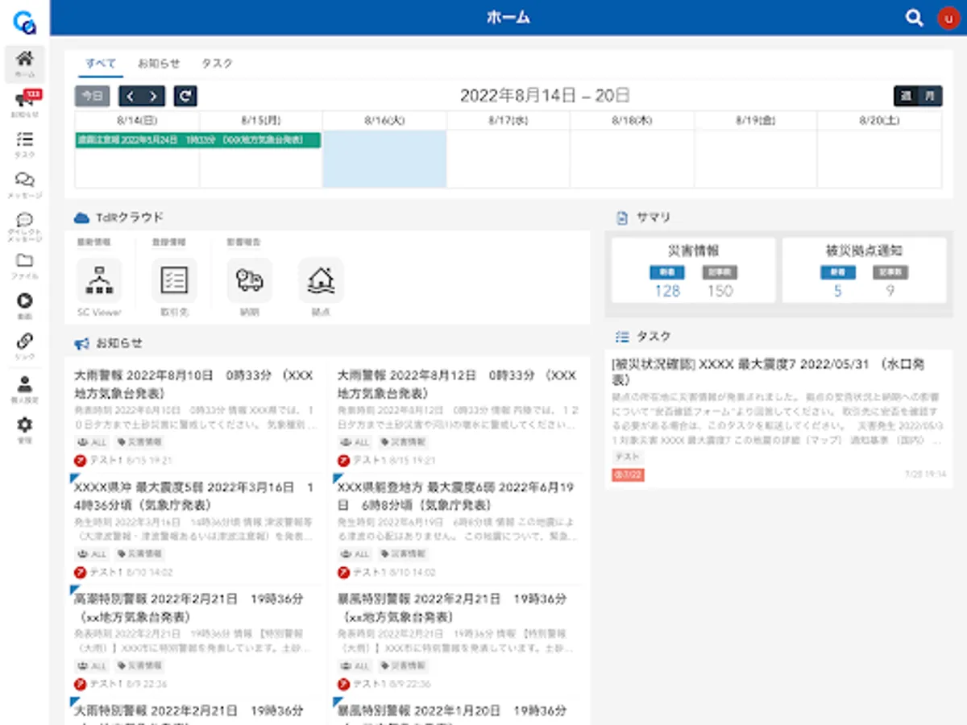Open XXX県能登地方 最大震度6弱 notice

[x=456, y=496]
